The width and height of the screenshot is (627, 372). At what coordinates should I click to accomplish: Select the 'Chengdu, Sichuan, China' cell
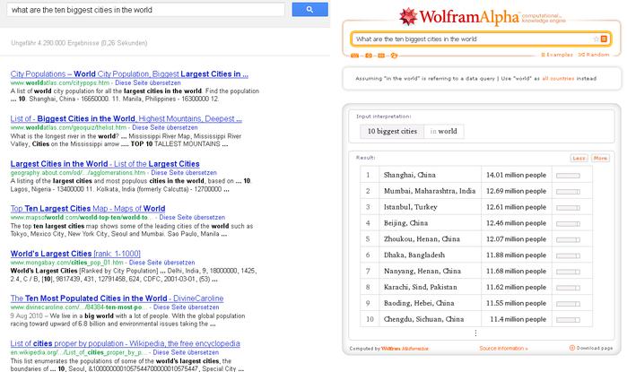(x=431, y=319)
